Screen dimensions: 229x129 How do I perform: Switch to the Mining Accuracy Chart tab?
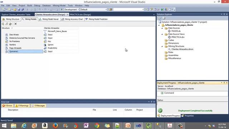[72, 19]
